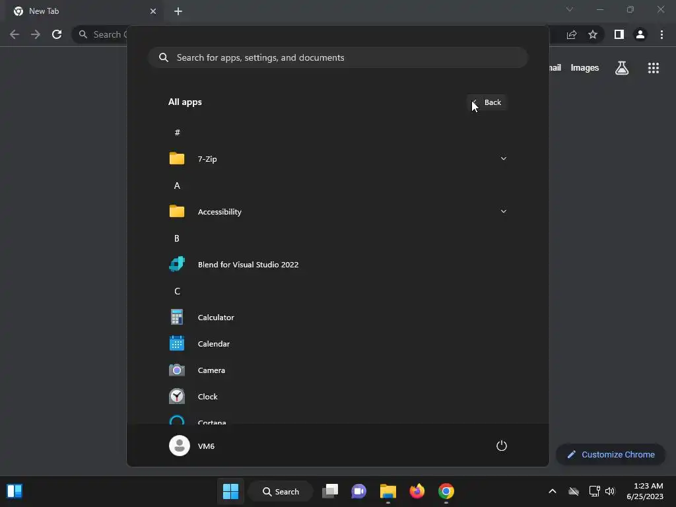This screenshot has width=676, height=507.
Task: Click Chrome's address bar
Action: (x=100, y=34)
